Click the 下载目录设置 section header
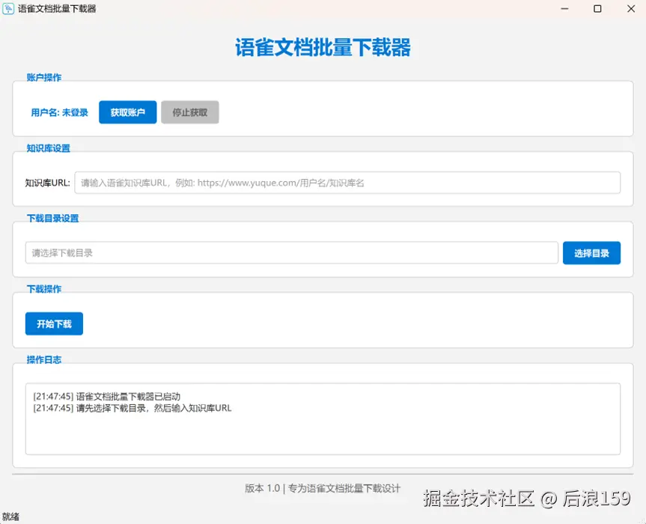 [51, 218]
